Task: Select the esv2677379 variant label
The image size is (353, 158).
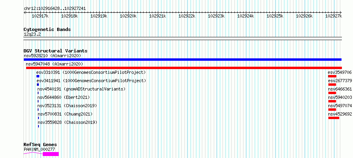Action: pyautogui.click(x=340, y=81)
